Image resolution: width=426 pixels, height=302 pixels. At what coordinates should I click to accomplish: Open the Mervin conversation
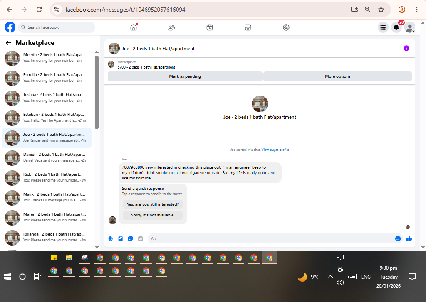[47, 58]
